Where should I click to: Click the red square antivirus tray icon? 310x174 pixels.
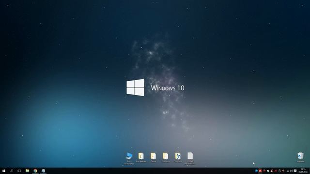click(x=260, y=171)
